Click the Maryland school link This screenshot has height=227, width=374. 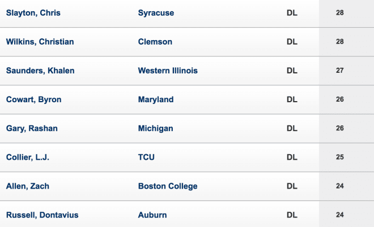[156, 99]
